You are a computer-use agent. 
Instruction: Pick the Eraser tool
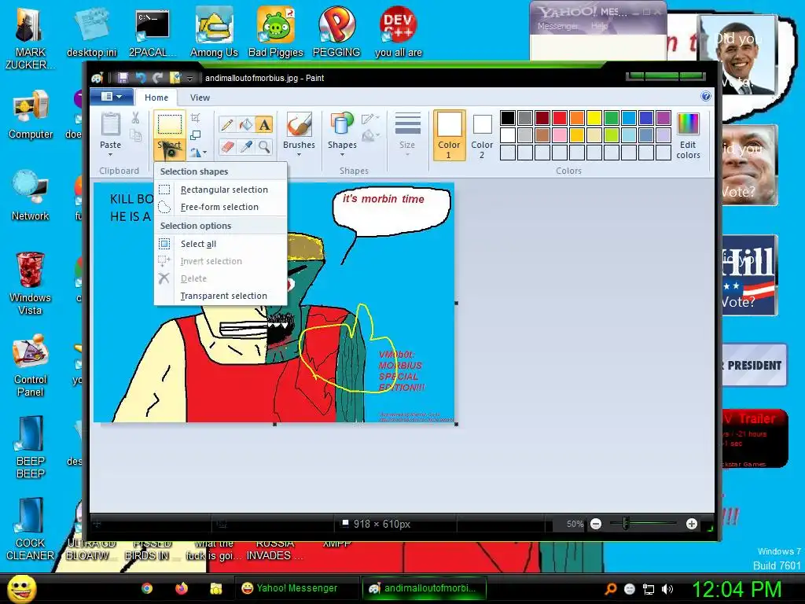[x=227, y=147]
